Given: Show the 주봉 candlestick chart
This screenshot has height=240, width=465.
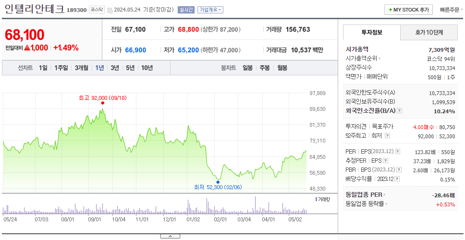Looking at the screenshot, I should coord(265,68).
